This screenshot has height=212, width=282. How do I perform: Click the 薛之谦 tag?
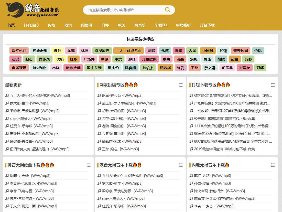coord(210,68)
